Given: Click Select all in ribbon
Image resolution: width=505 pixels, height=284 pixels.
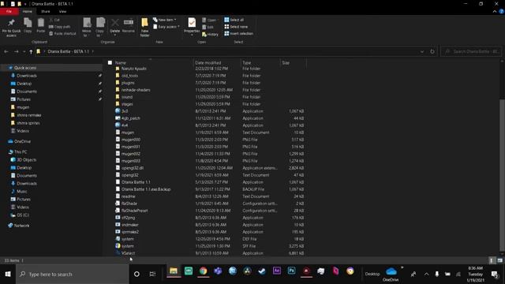Looking at the screenshot, I should [x=234, y=20].
